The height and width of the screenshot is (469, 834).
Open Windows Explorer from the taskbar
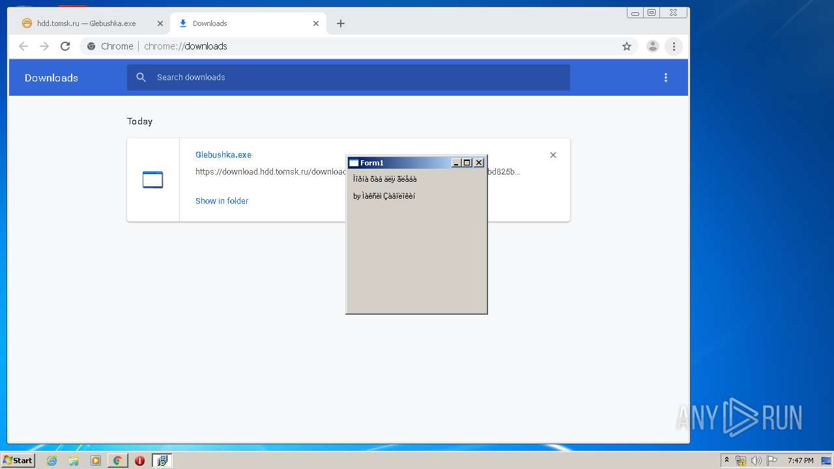click(74, 461)
